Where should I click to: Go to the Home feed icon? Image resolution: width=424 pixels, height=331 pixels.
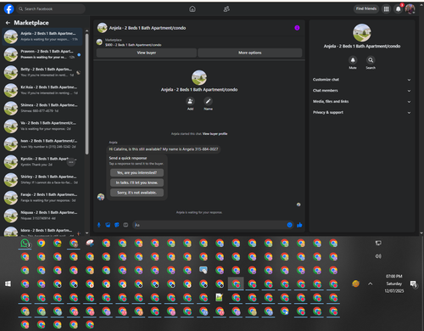coord(192,9)
